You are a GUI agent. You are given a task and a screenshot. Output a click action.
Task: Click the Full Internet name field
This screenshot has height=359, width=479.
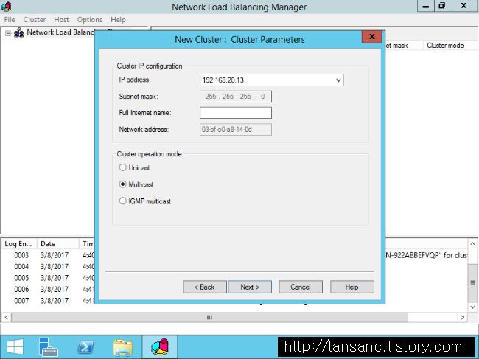236,113
